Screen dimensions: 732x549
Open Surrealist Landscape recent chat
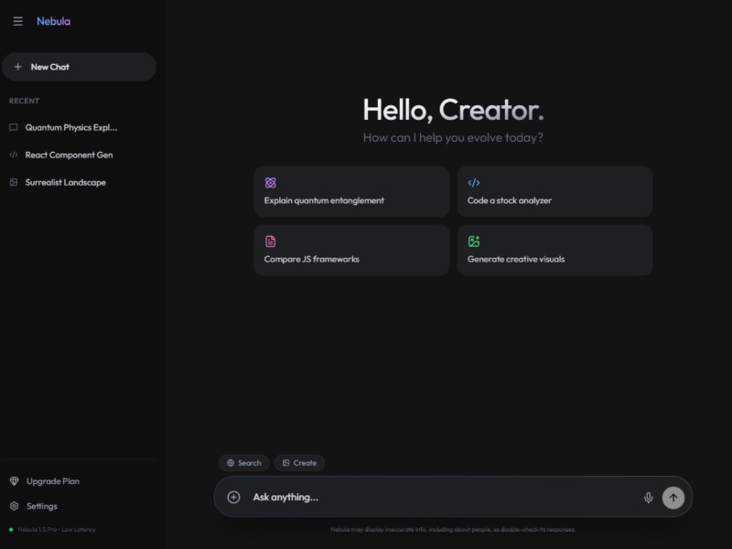pyautogui.click(x=65, y=182)
